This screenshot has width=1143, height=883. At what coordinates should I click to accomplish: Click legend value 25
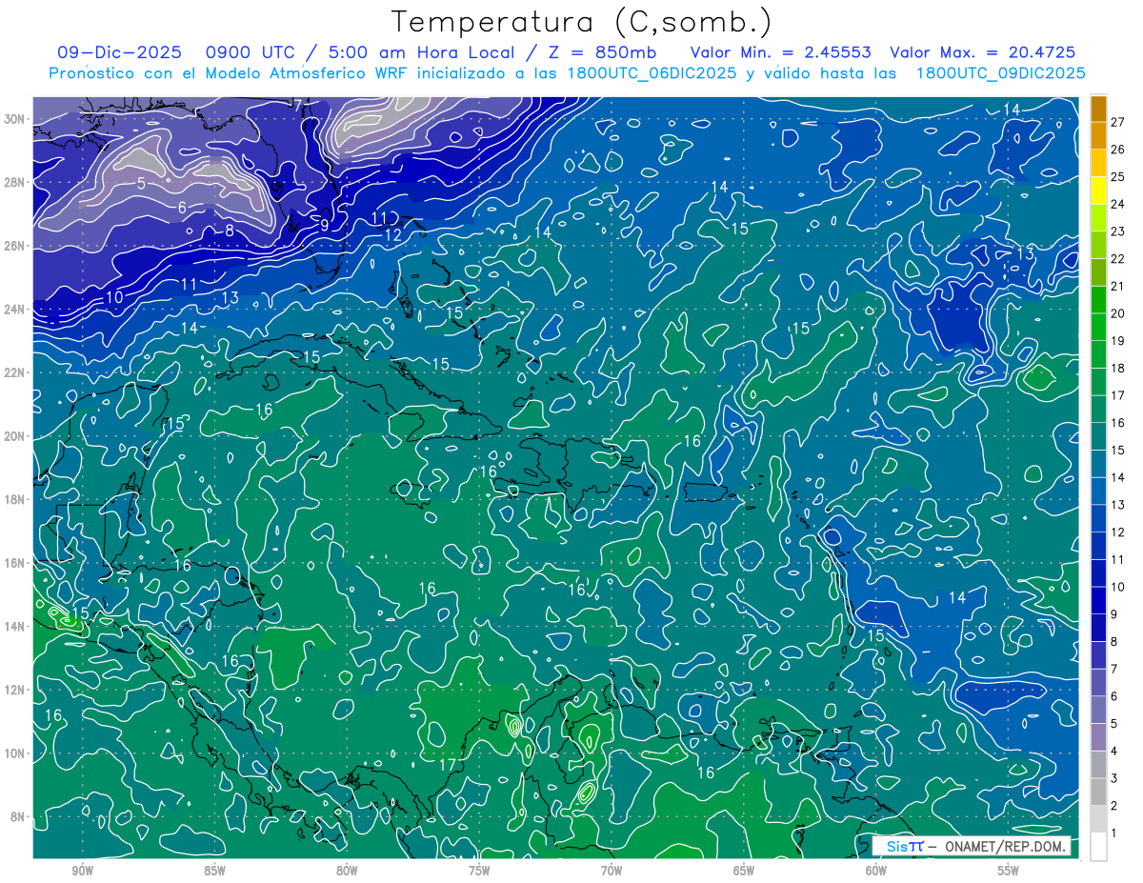click(x=1117, y=177)
